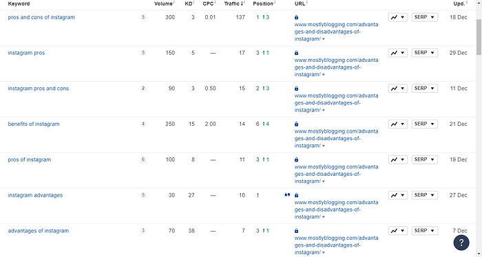Click the Keyword column header

pos(19,3)
